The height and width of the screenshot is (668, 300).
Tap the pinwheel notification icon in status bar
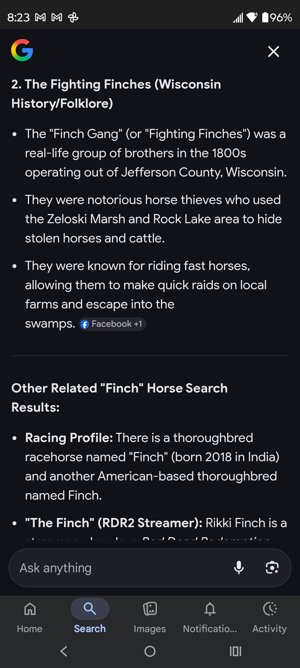click(73, 18)
